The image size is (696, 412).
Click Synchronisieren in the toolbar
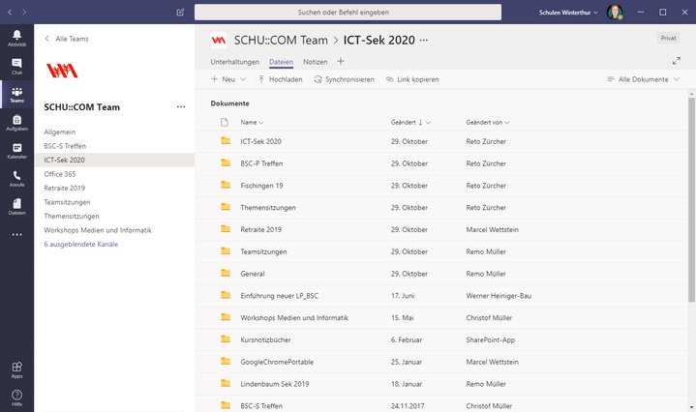[344, 79]
